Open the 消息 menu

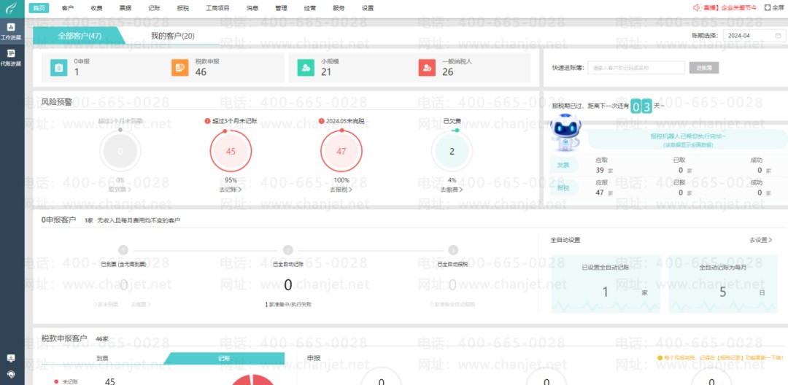tap(252, 8)
